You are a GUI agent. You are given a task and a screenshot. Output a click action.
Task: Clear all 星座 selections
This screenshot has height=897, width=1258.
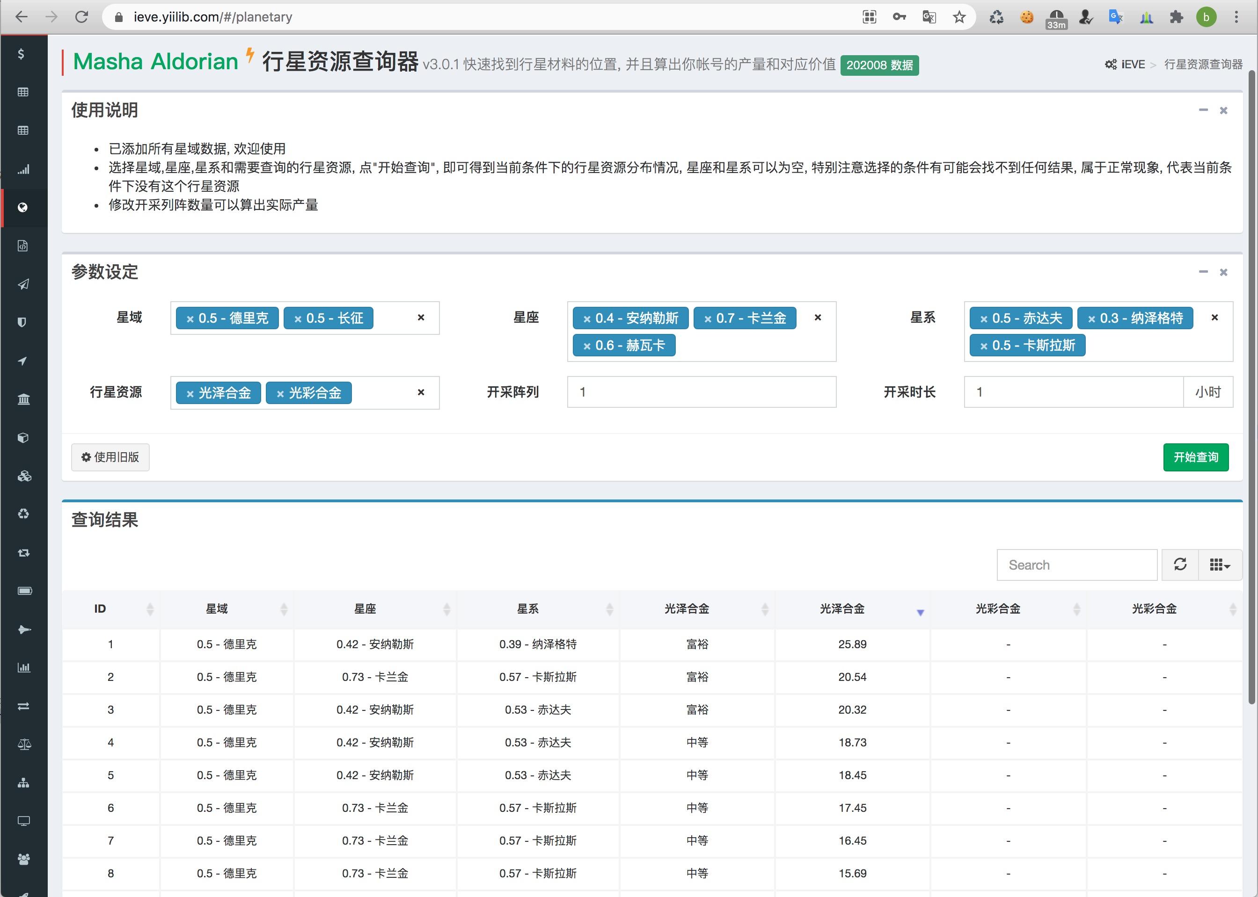(818, 318)
